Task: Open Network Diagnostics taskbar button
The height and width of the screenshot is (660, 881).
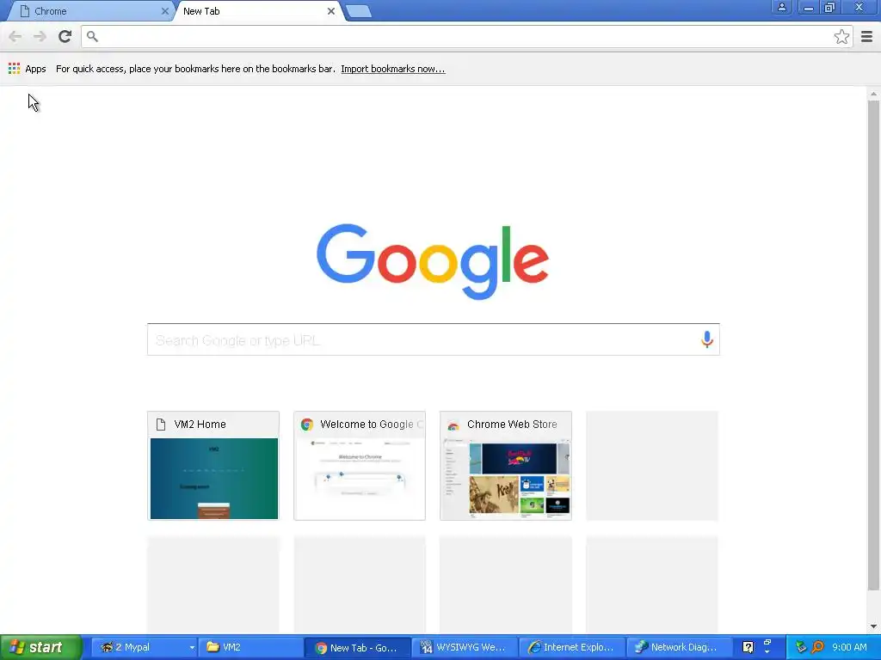Action: [678, 647]
